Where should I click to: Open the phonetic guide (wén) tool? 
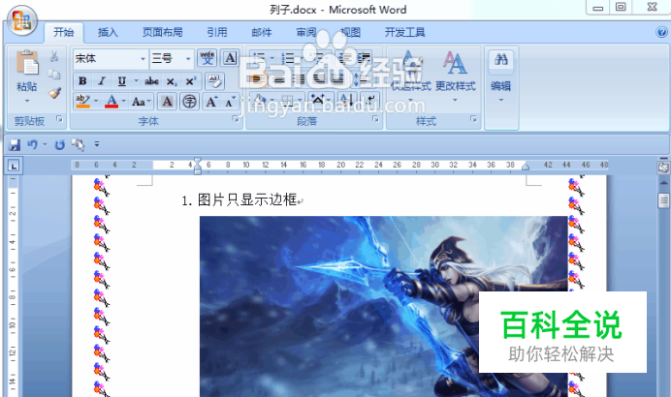coord(208,58)
